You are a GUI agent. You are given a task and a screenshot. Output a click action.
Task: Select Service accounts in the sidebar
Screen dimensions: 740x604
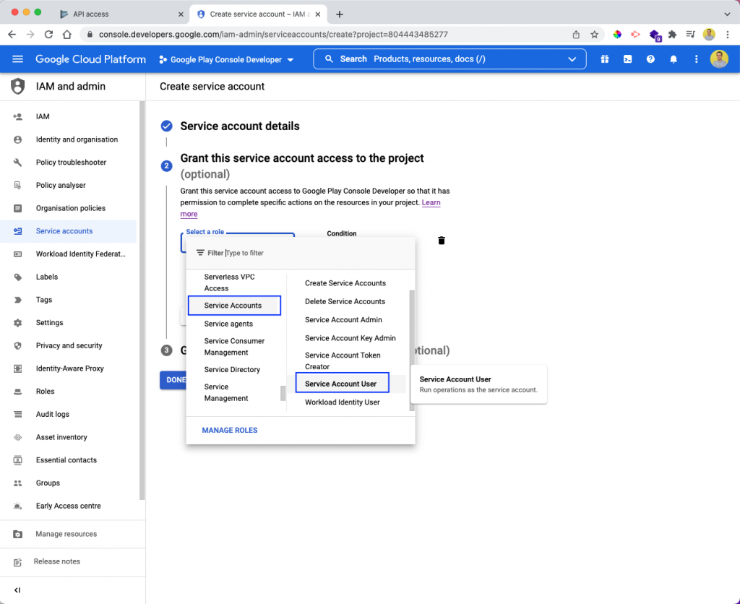[x=69, y=231]
